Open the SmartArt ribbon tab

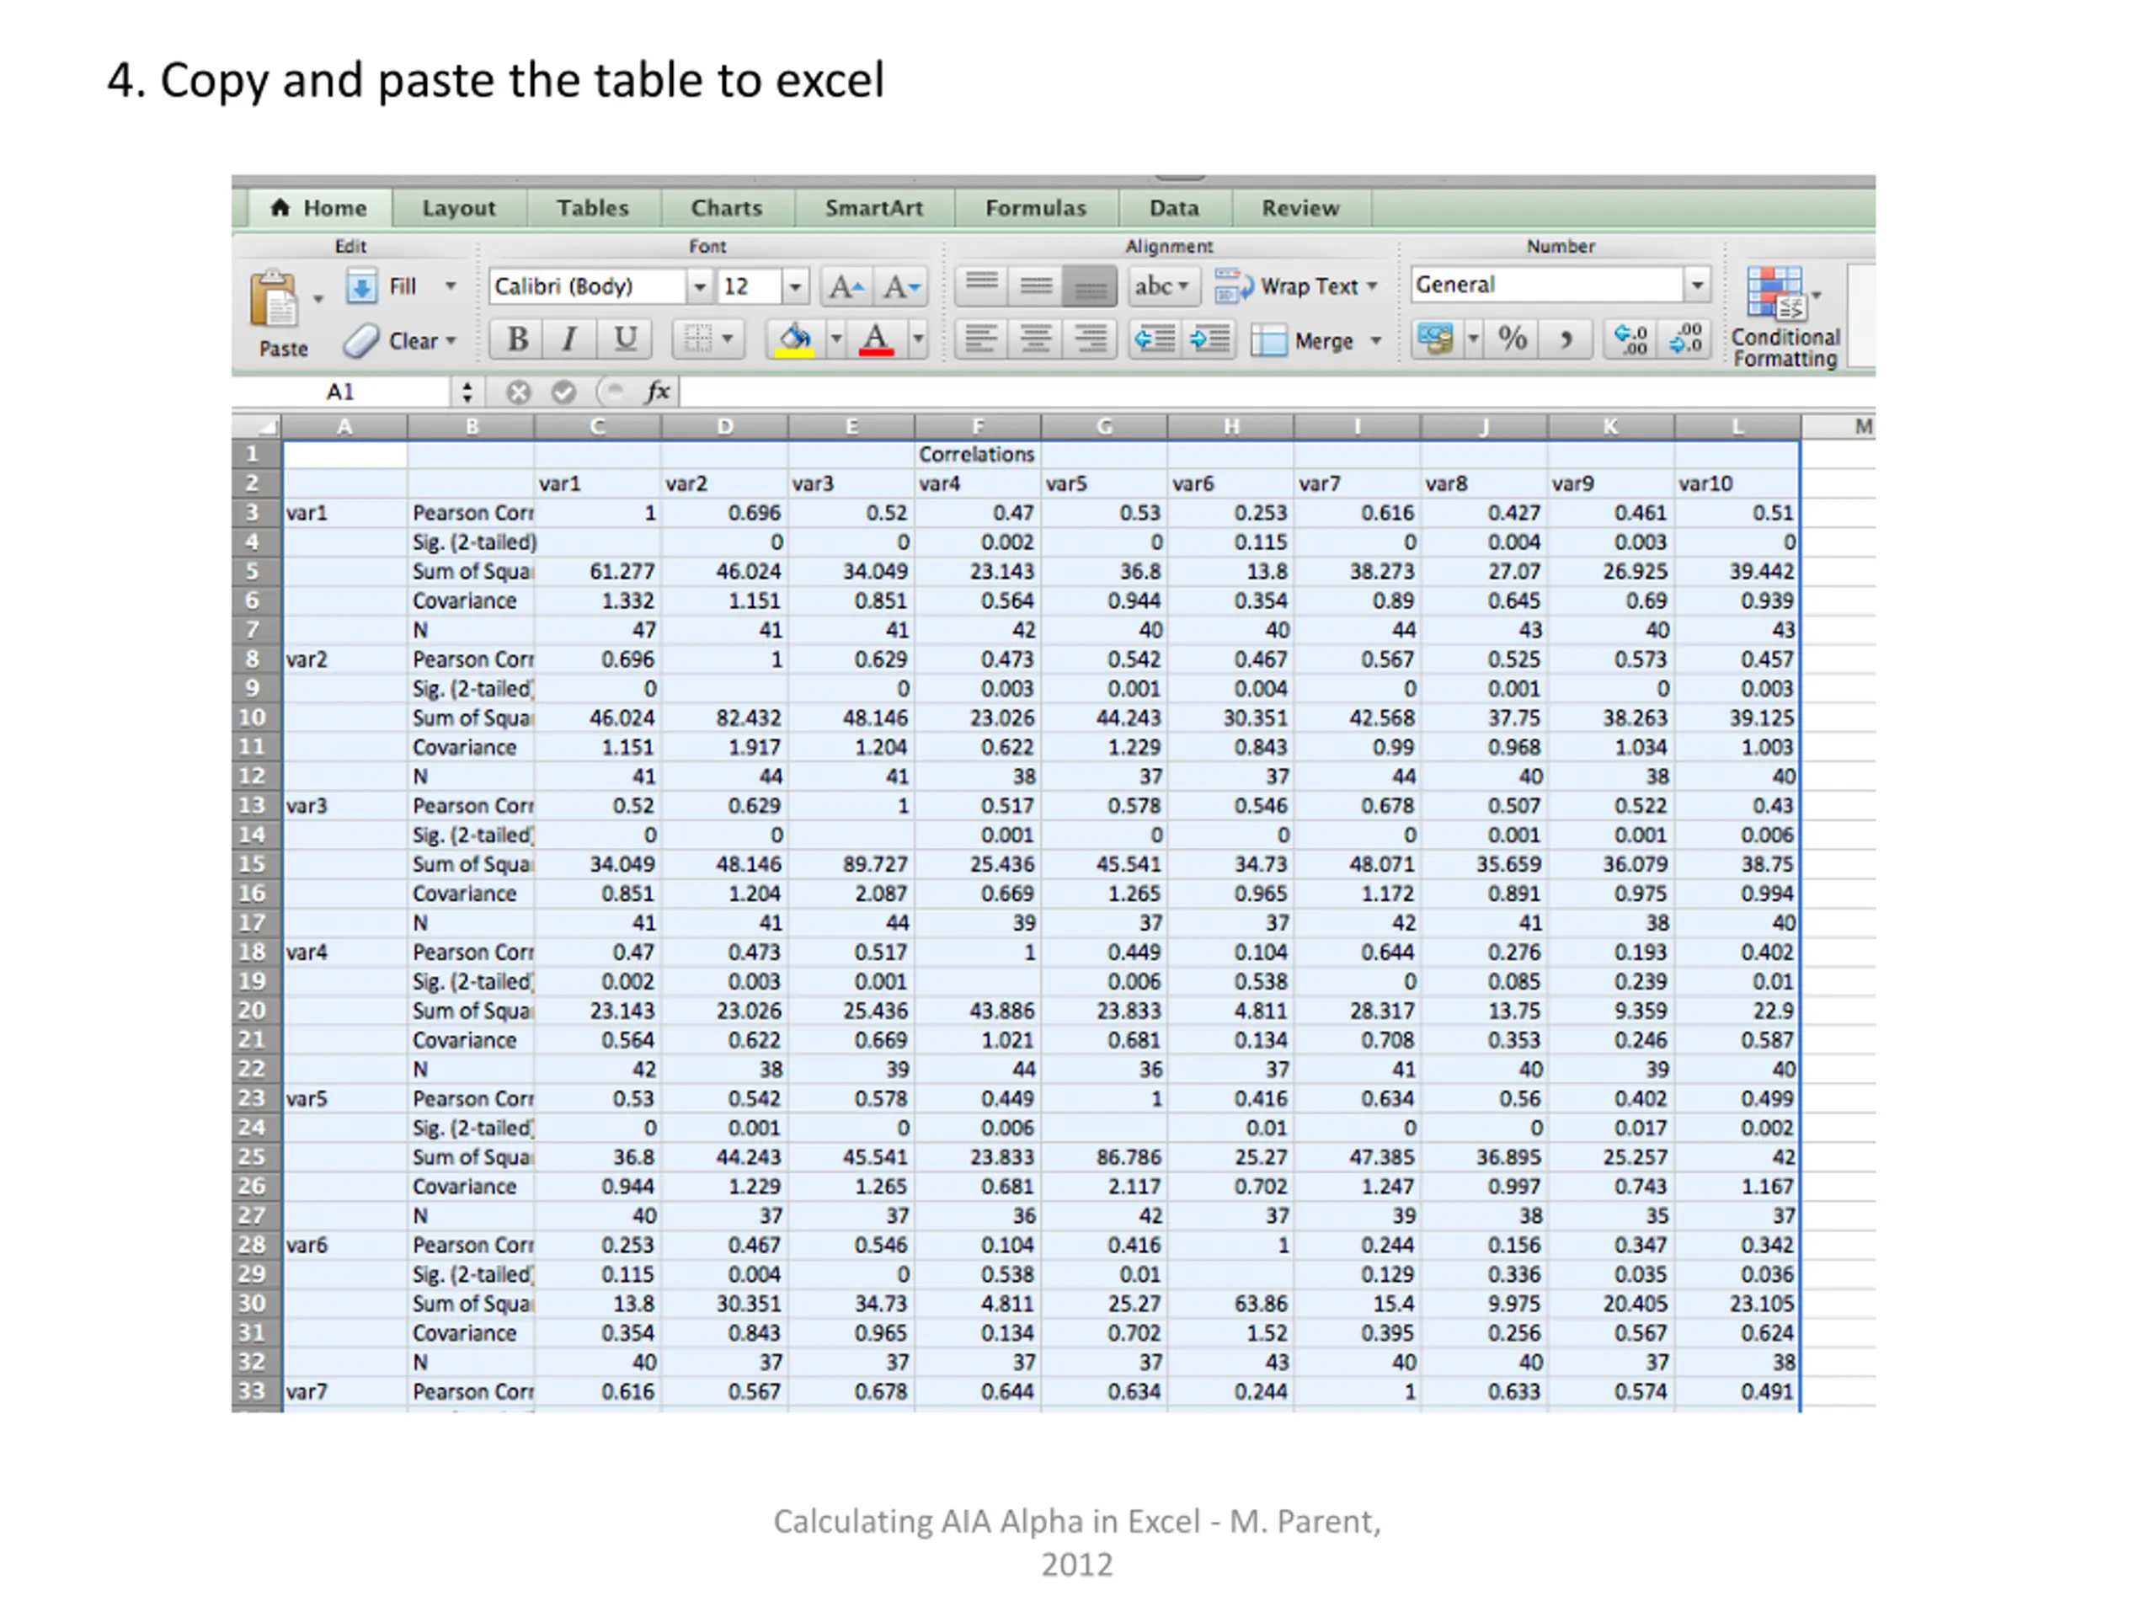click(873, 208)
